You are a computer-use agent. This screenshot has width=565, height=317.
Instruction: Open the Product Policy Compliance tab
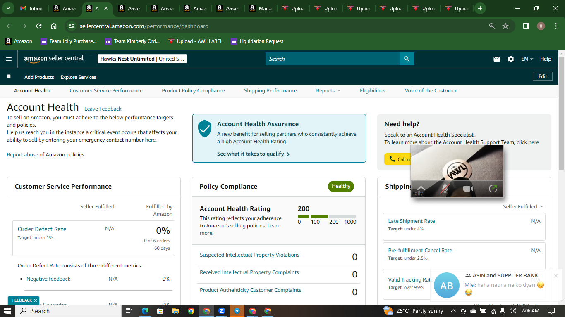point(194,91)
